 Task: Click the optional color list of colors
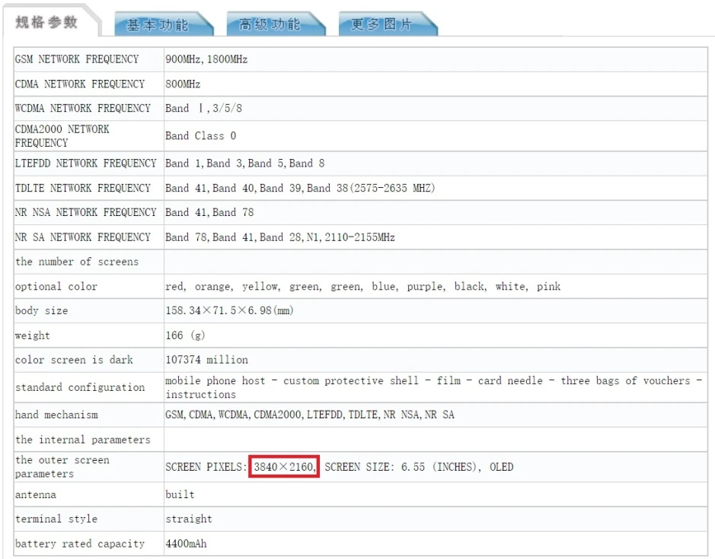[362, 287]
